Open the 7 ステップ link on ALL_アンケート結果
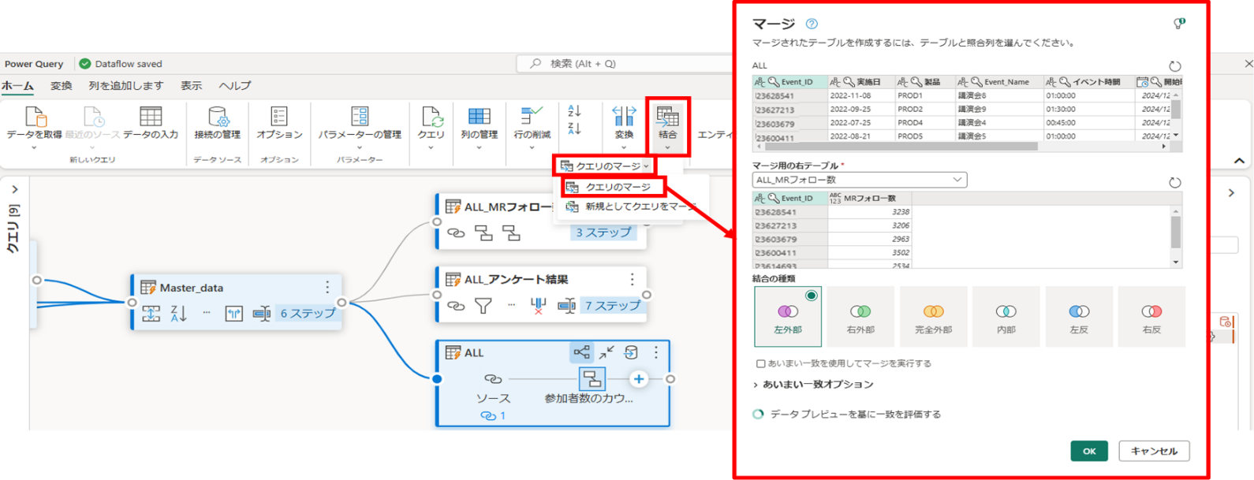The height and width of the screenshot is (480, 1254). pos(612,305)
